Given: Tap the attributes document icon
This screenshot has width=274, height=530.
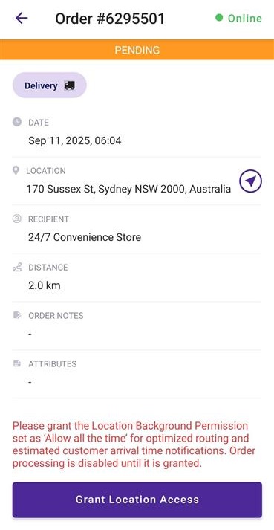Looking at the screenshot, I should (x=17, y=363).
